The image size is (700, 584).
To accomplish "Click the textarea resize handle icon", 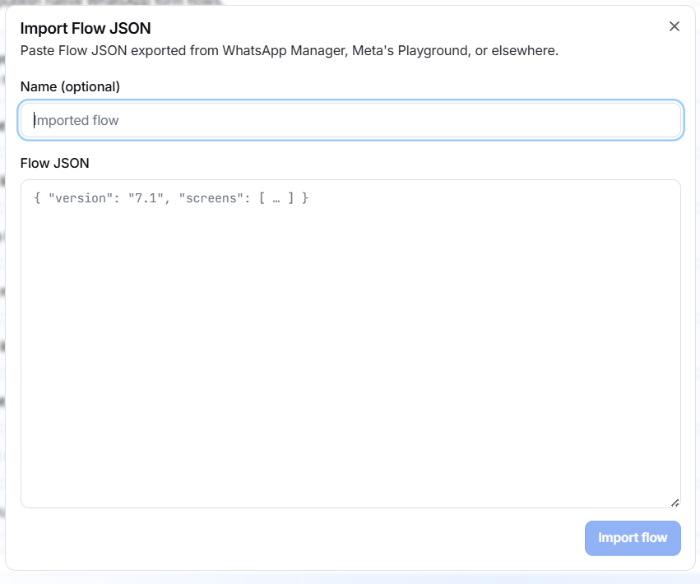I will click(x=675, y=503).
